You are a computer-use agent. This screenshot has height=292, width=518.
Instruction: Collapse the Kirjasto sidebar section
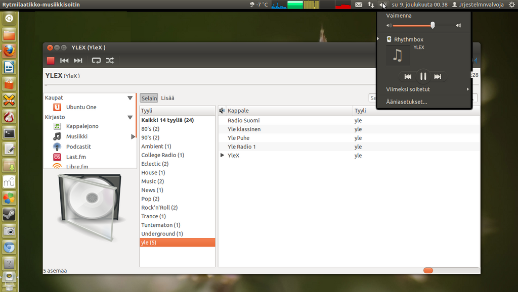tap(130, 117)
